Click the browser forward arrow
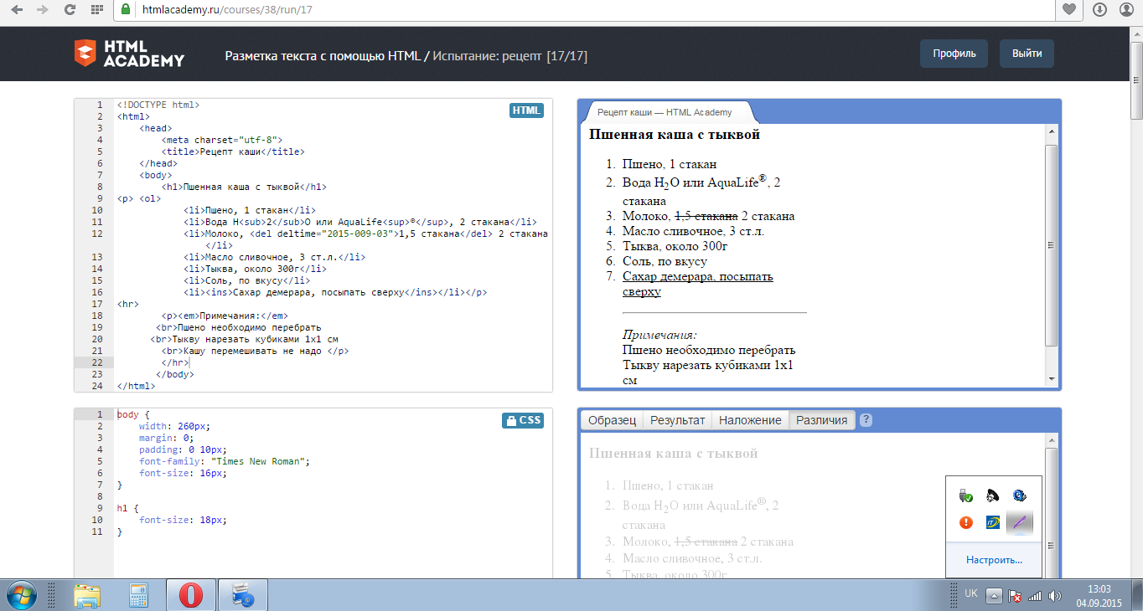 coord(44,10)
